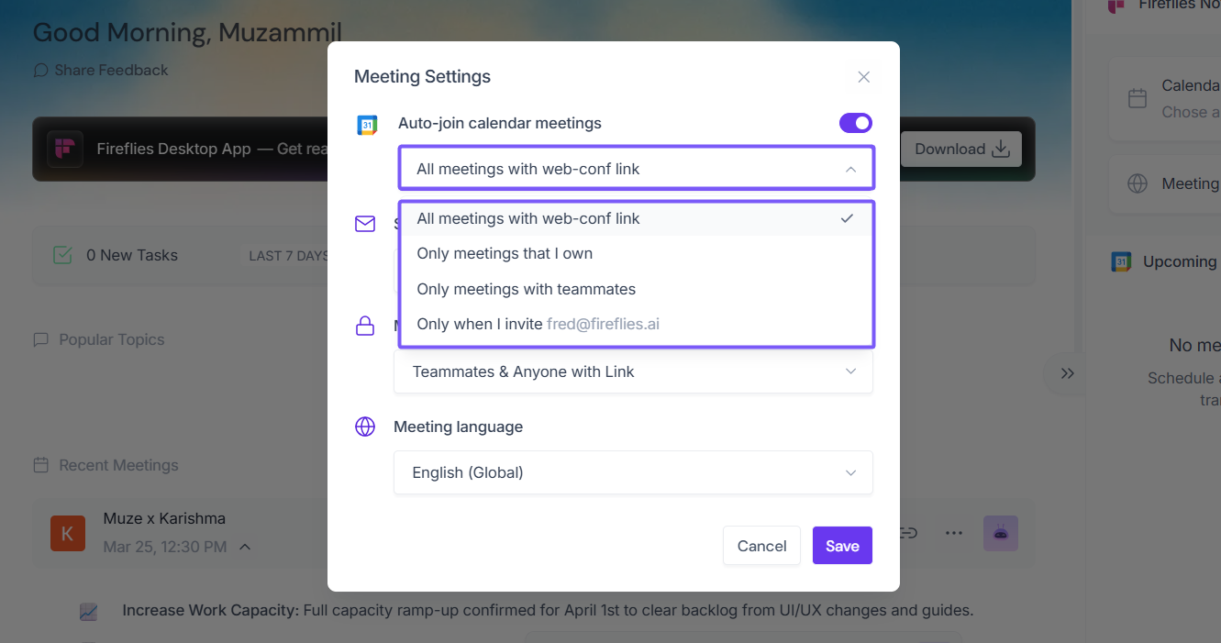Click the Save button
Image resolution: width=1221 pixels, height=643 pixels.
841,546
